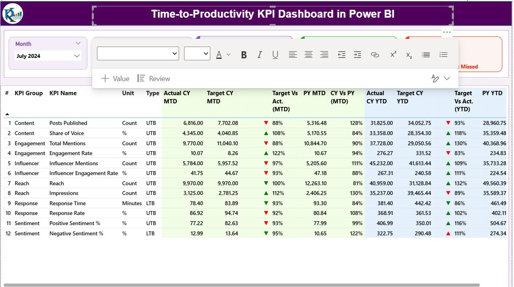Apply bold formatting
Image resolution: width=514 pixels, height=287 pixels.
tap(244, 54)
